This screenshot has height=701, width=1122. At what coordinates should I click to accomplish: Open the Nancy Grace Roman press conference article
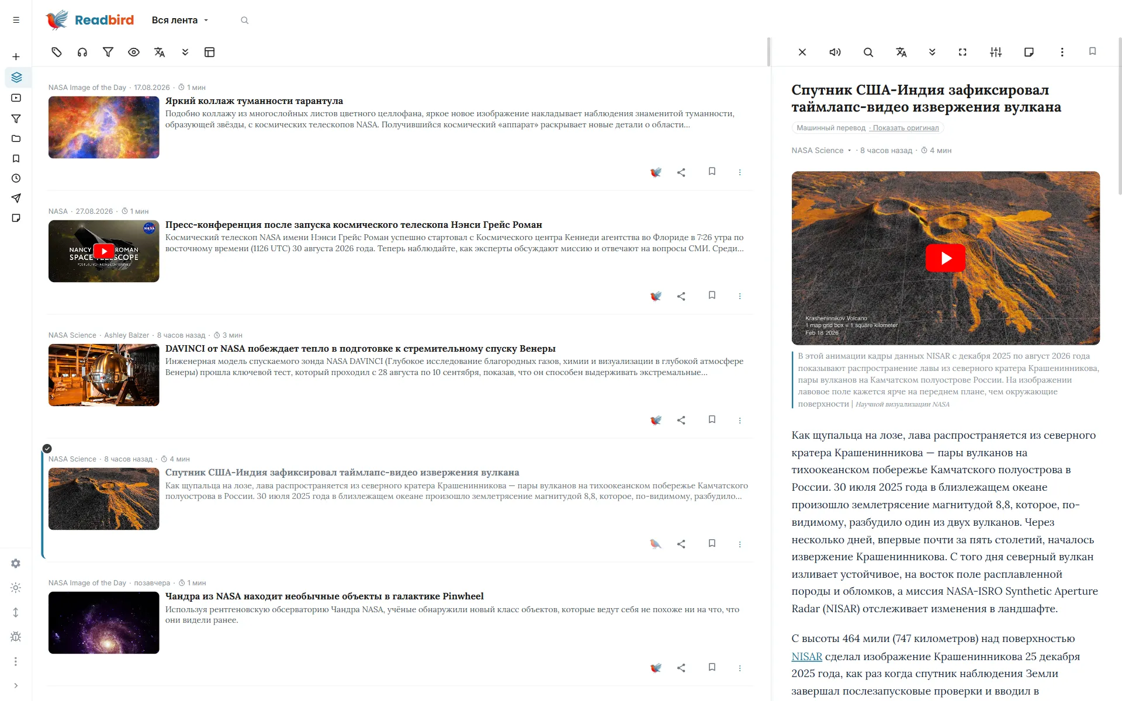coord(354,225)
